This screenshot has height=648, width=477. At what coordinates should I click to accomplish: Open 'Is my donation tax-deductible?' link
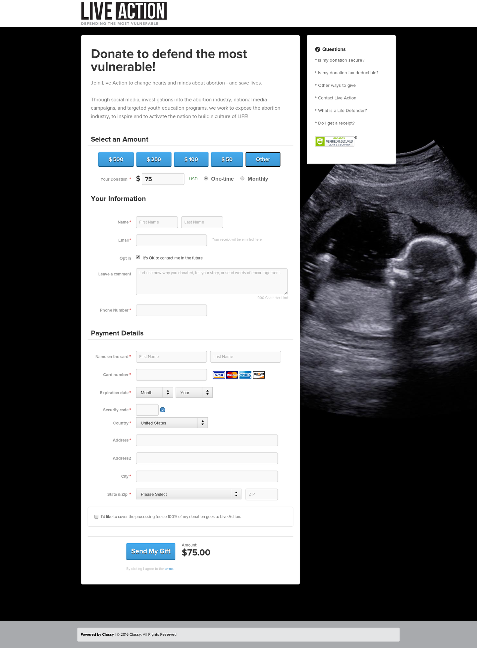pos(348,73)
